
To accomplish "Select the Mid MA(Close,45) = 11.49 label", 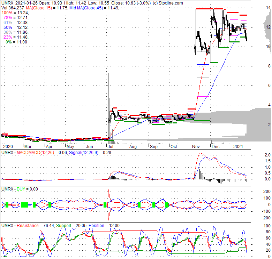I will tap(94, 8).
